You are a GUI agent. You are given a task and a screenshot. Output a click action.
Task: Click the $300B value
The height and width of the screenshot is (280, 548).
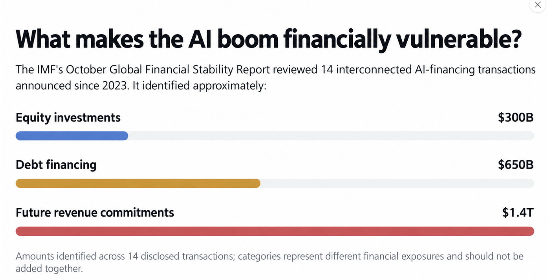[x=516, y=118]
